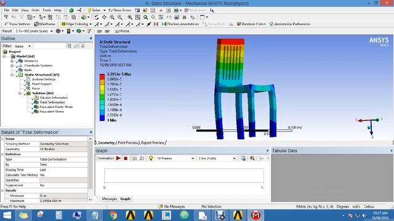The image size is (394, 221).
Task: Open the File menu
Action: pyautogui.click(x=7, y=10)
